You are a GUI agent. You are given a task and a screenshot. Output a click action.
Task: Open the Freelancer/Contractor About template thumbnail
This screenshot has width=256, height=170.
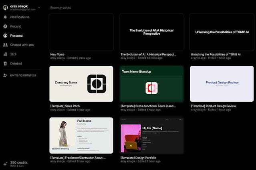pyautogui.click(x=81, y=136)
